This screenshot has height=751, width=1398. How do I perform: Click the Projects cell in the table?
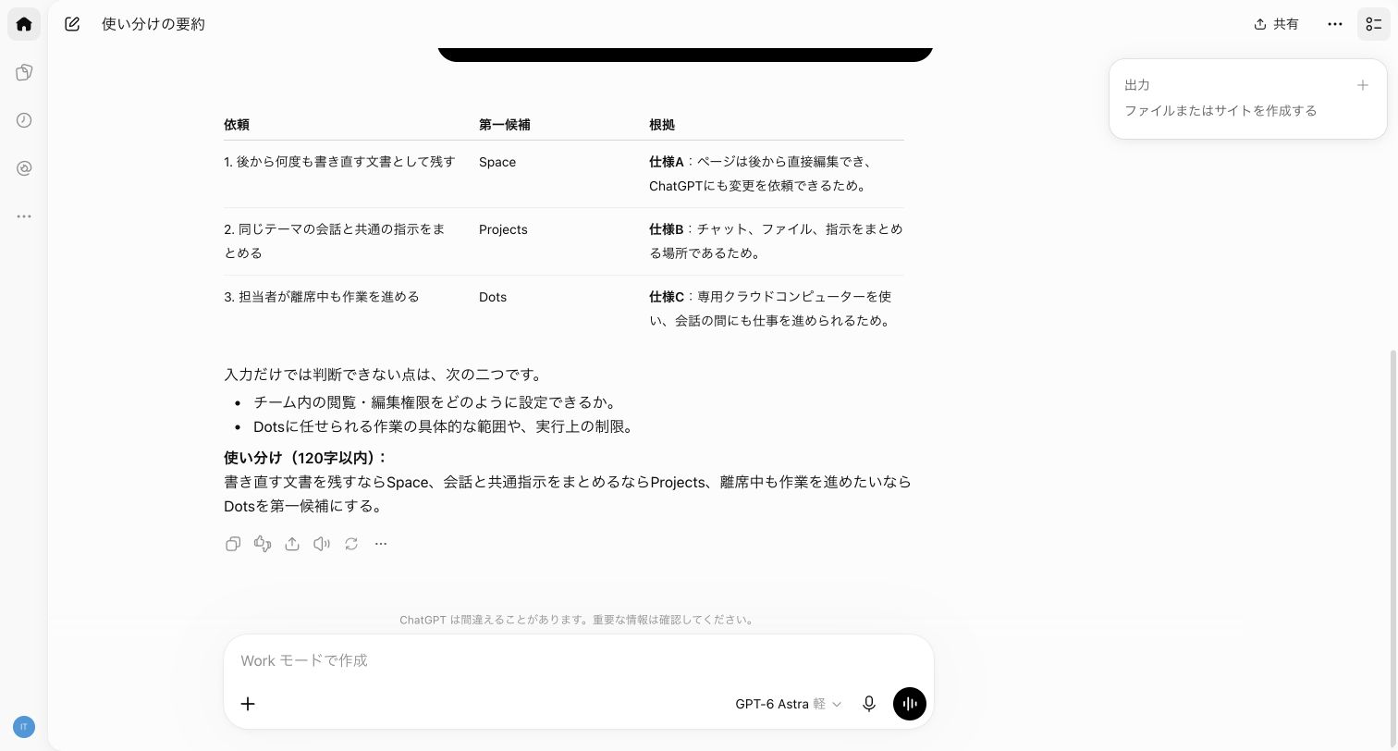tap(503, 229)
